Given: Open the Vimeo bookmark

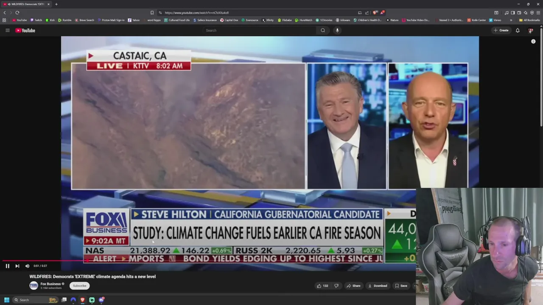Looking at the screenshot, I should pos(495,20).
